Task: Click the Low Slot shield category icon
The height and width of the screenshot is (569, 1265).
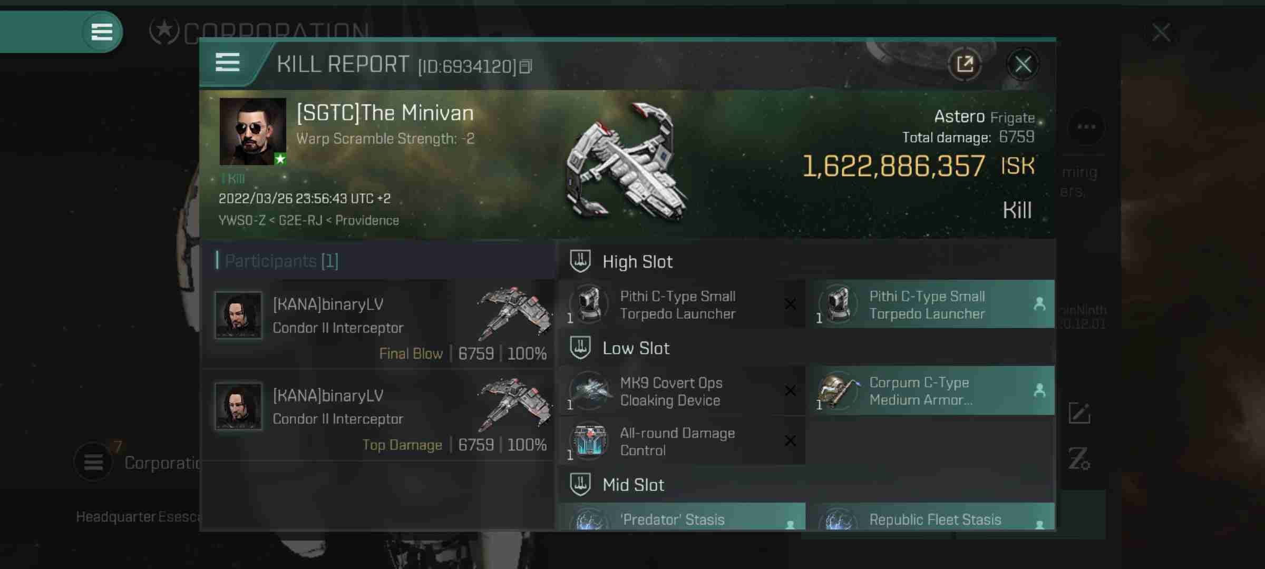Action: (x=580, y=347)
